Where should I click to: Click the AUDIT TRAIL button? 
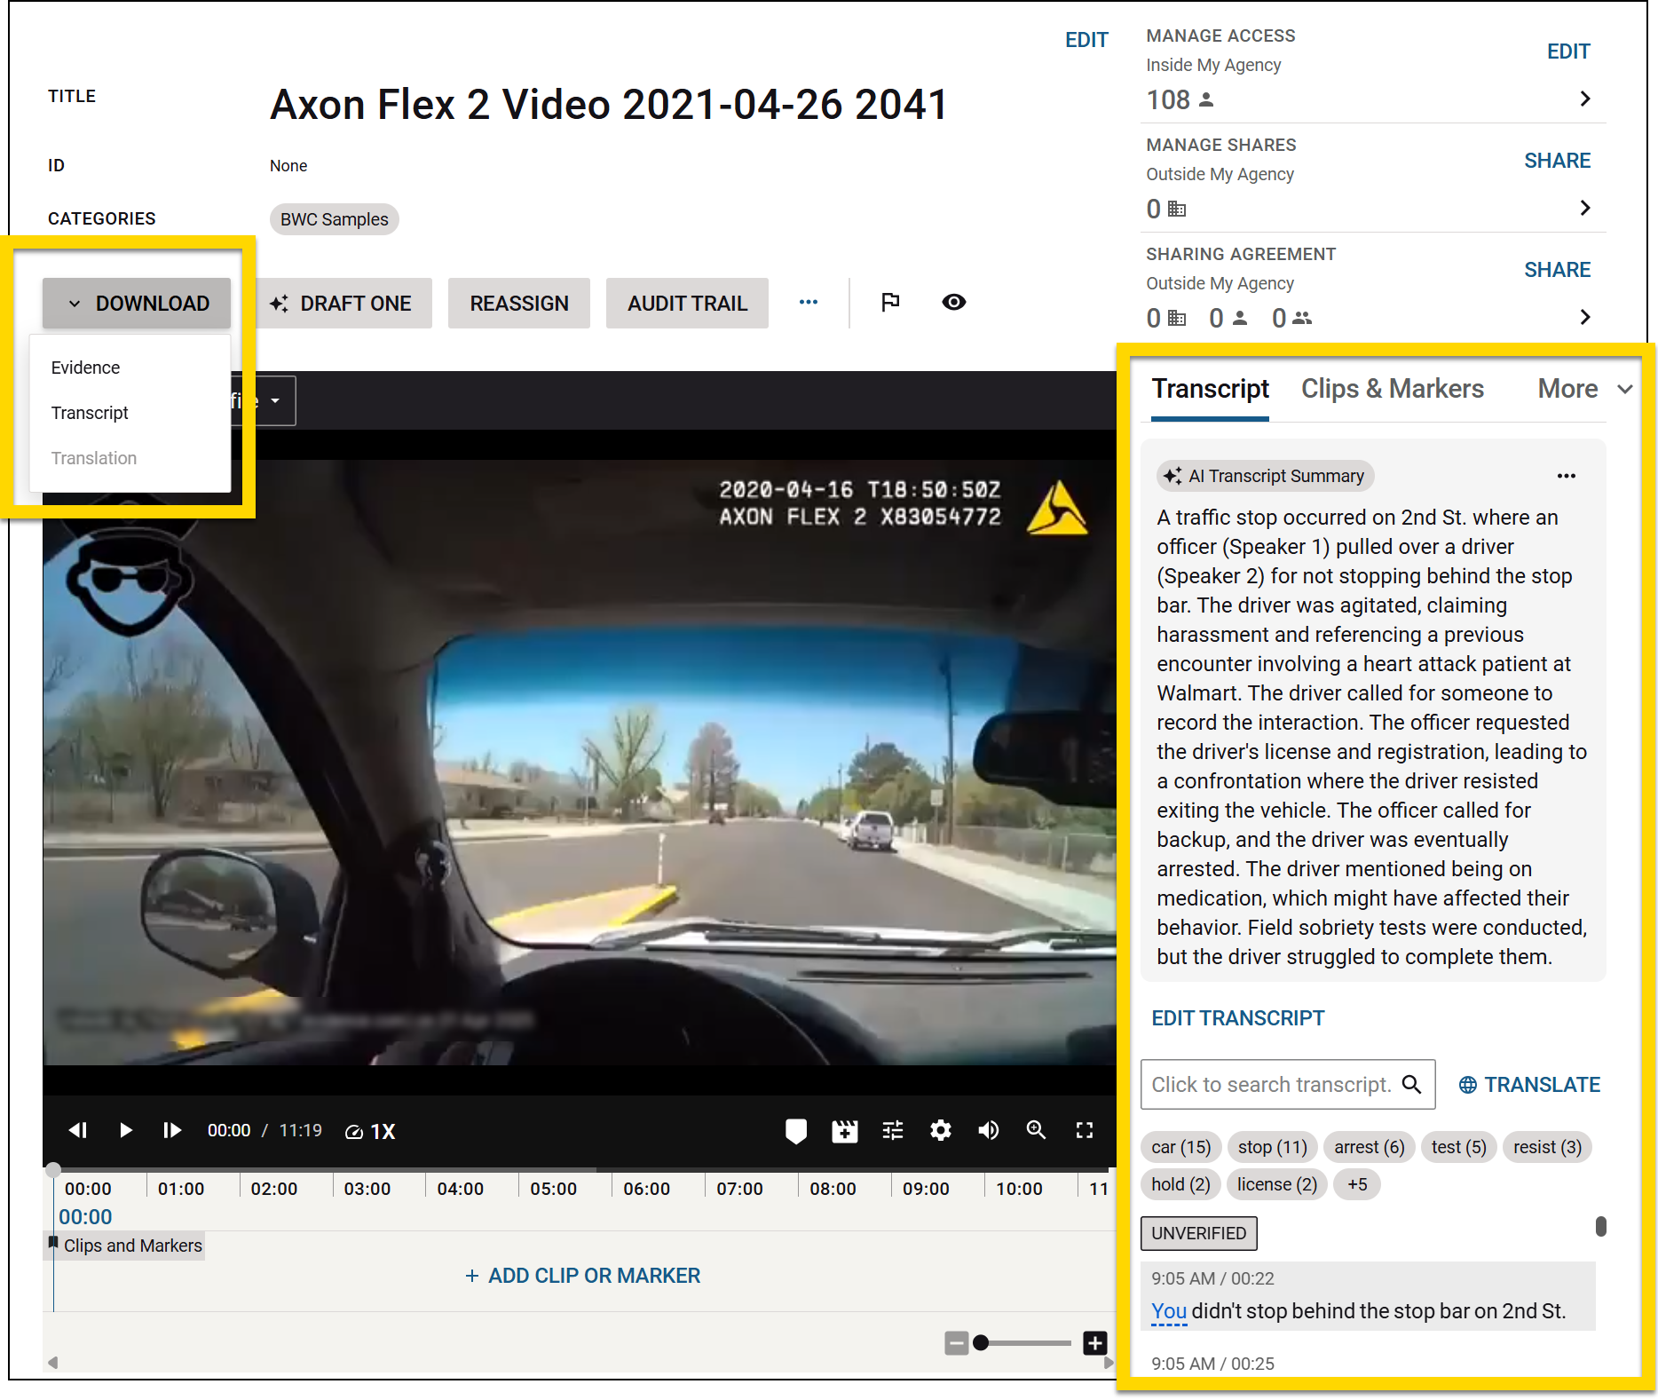(x=687, y=304)
